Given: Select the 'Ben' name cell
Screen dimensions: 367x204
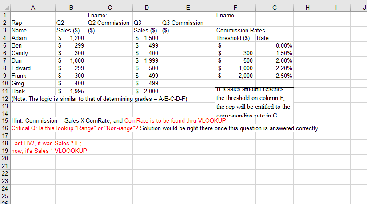Looking at the screenshot, I should 33,45.
